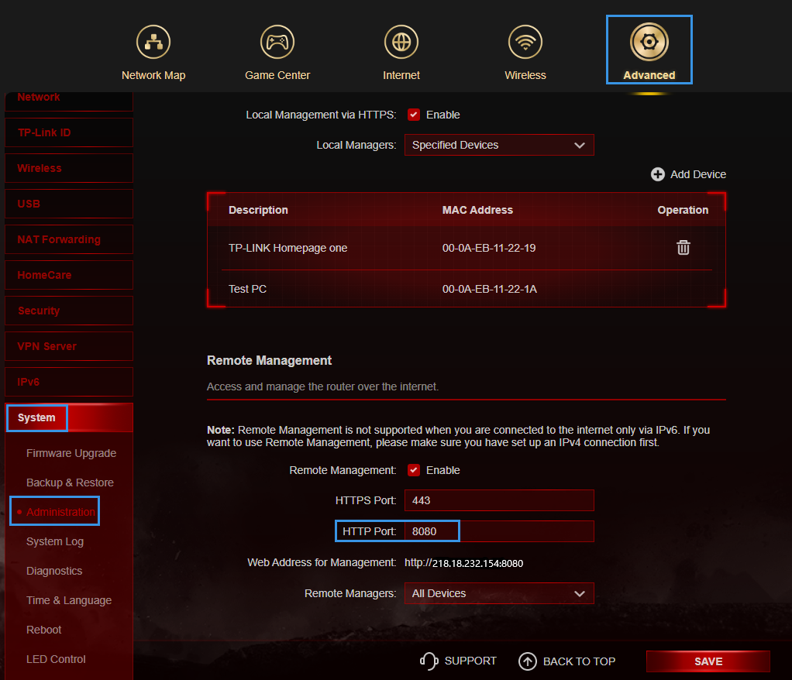
Task: Open the USB sidebar section
Action: [x=69, y=204]
